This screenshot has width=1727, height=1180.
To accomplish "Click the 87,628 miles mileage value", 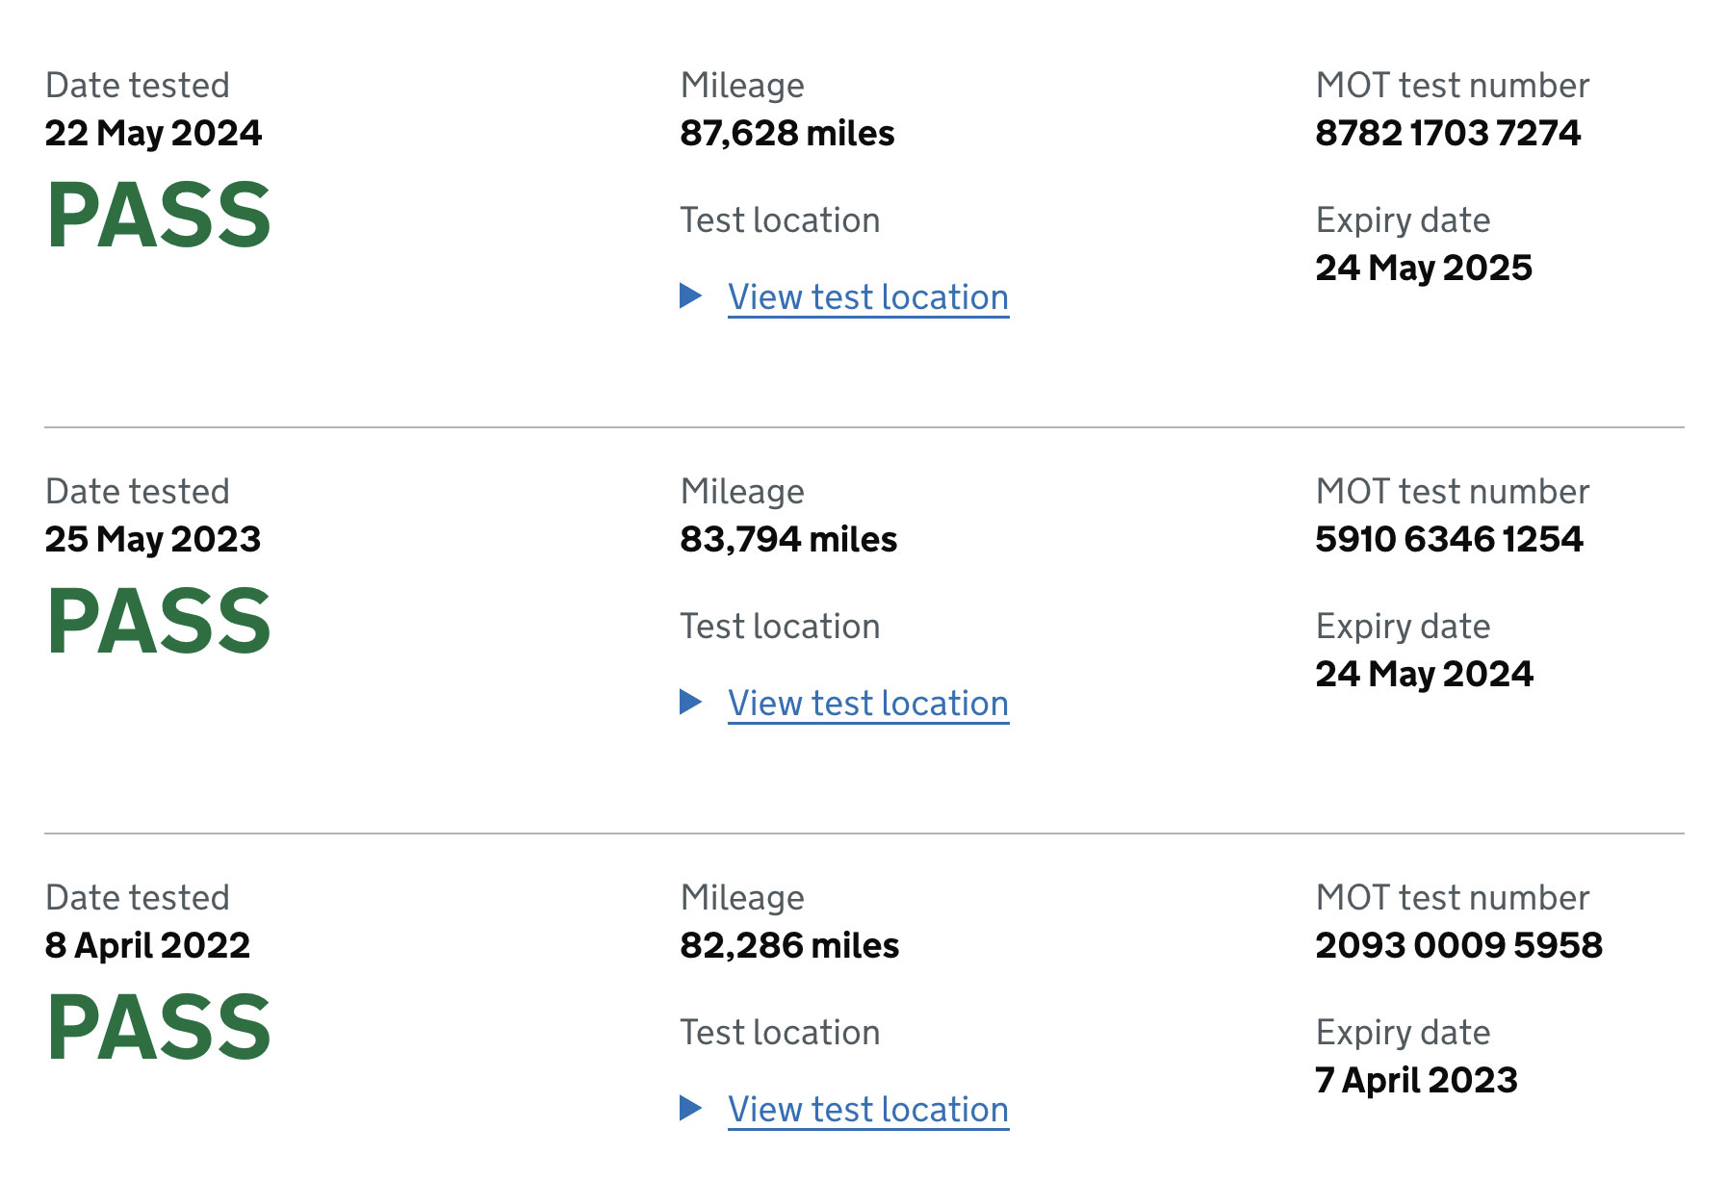I will click(x=787, y=133).
